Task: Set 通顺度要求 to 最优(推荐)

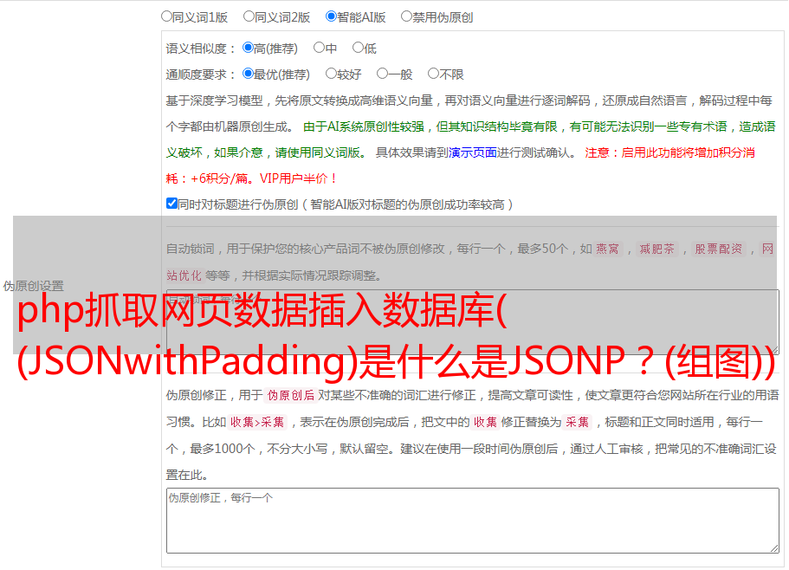Action: (x=248, y=74)
